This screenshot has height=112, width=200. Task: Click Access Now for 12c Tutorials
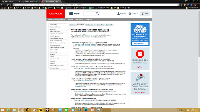140,92
